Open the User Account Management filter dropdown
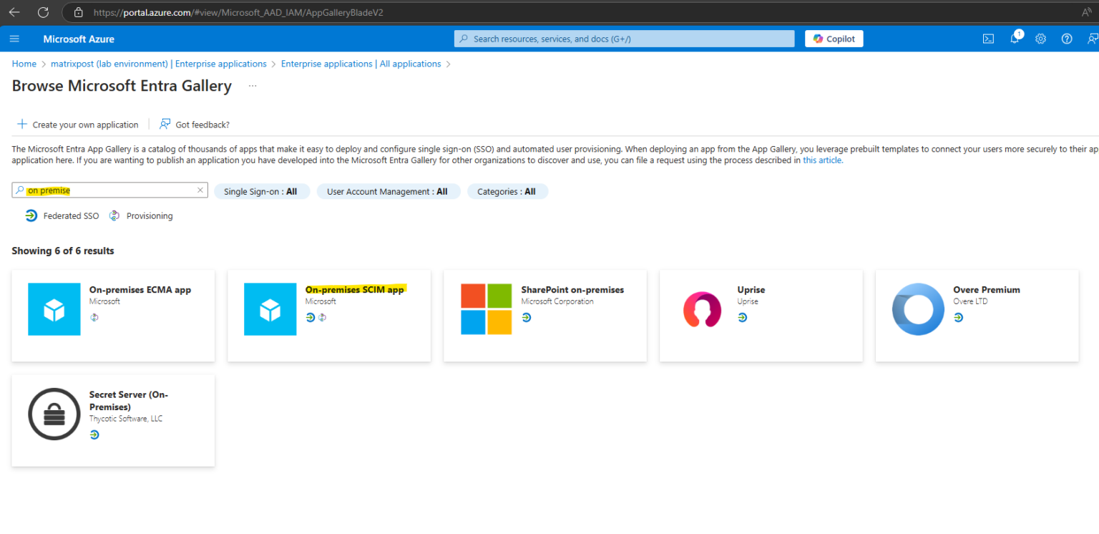Viewport: 1099px width, 534px height. [389, 191]
